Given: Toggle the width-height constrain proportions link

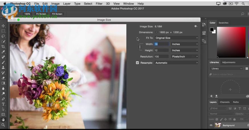Looking at the screenshot, I should (x=140, y=47).
